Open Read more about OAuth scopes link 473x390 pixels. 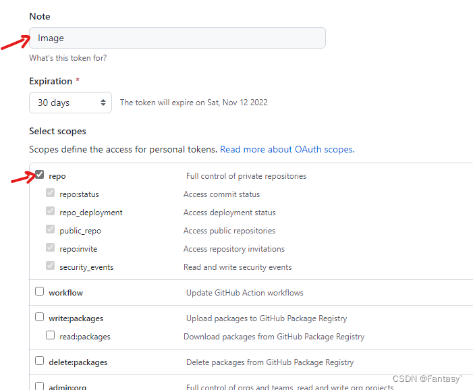[x=287, y=150]
